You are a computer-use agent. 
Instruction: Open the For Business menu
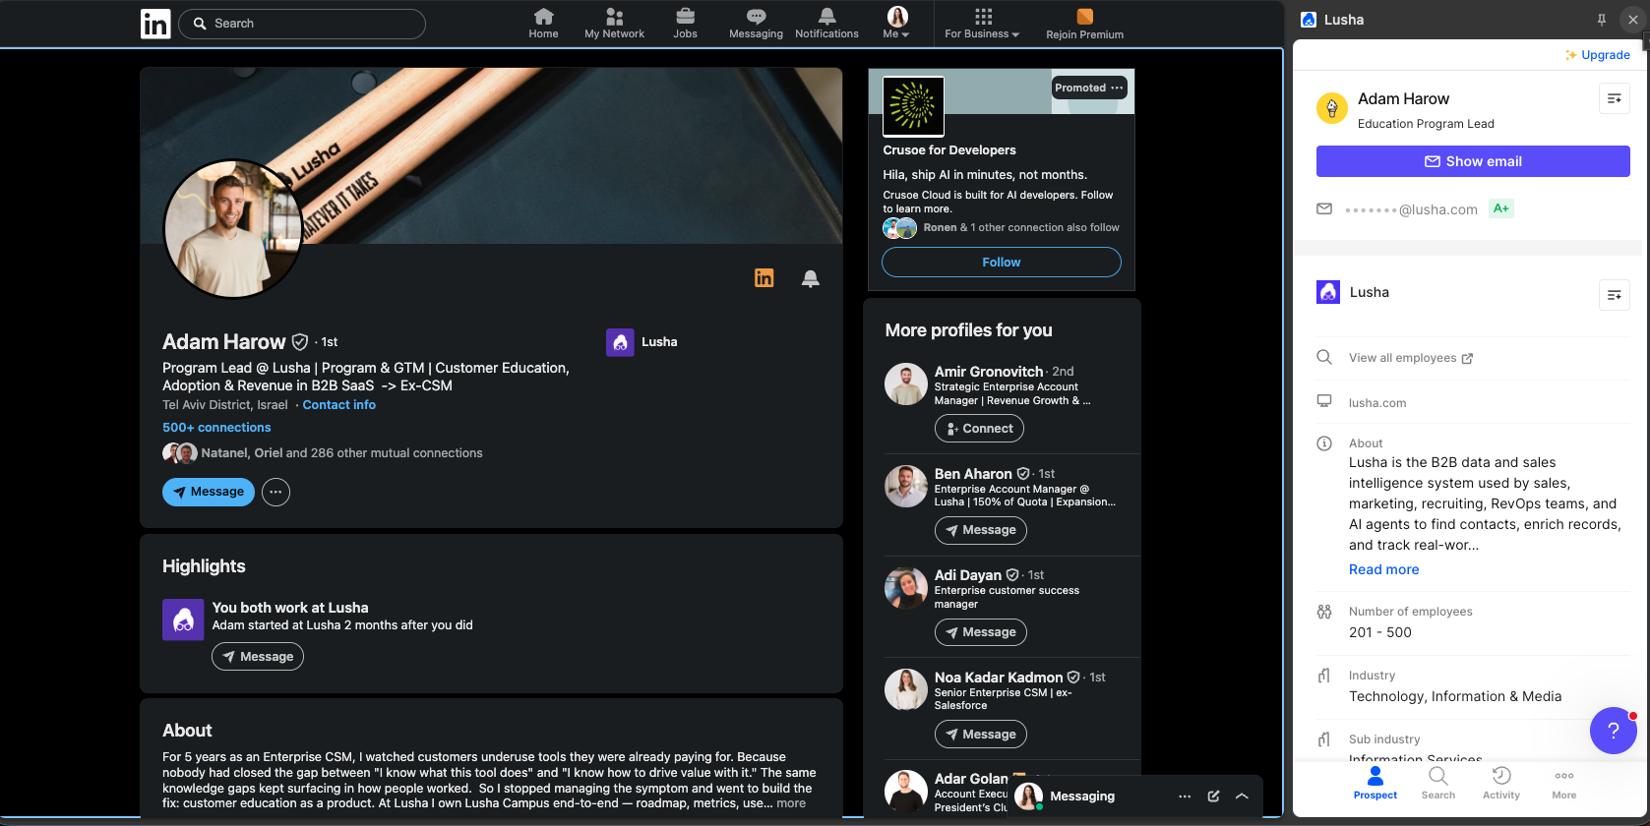click(982, 24)
